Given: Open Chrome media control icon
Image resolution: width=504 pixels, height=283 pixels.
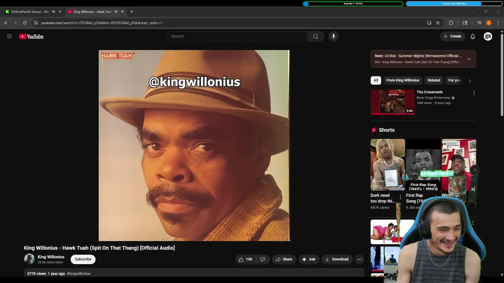Looking at the screenshot, I should coord(479,23).
